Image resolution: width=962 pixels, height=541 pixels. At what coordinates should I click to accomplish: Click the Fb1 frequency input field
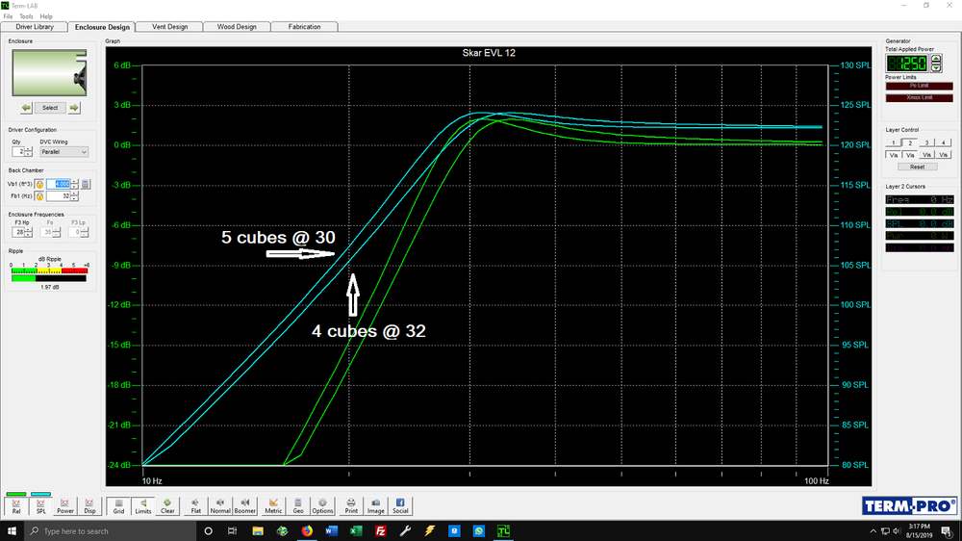tap(59, 196)
